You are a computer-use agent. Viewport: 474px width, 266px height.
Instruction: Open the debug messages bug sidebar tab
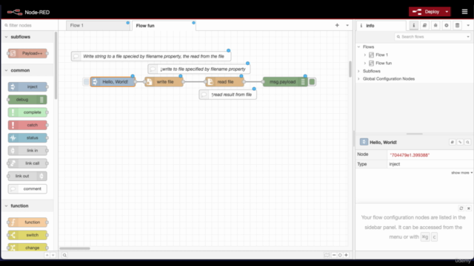click(x=435, y=26)
